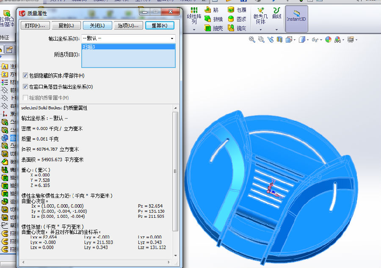Choose the Mirror (镜向) feature tool

(231, 28)
